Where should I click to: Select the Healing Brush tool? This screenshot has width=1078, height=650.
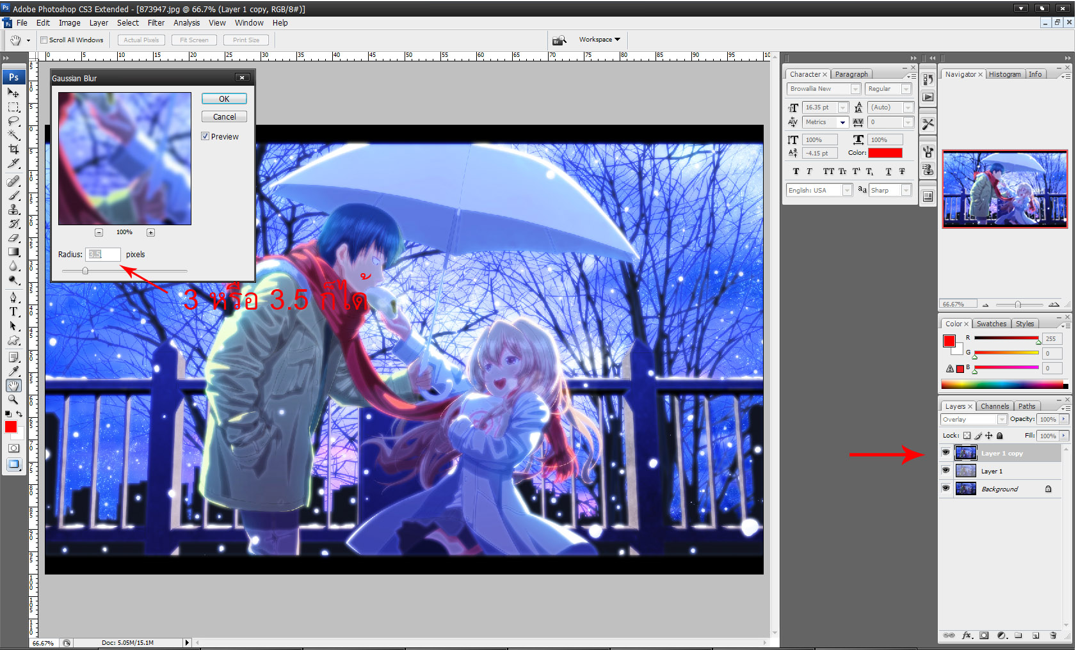click(13, 181)
